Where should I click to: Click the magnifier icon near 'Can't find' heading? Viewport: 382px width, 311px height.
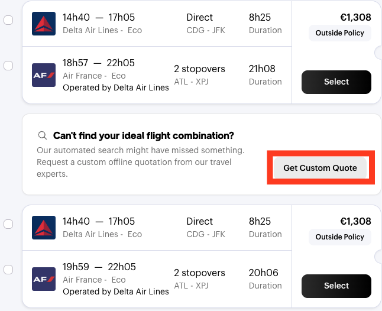pyautogui.click(x=42, y=135)
